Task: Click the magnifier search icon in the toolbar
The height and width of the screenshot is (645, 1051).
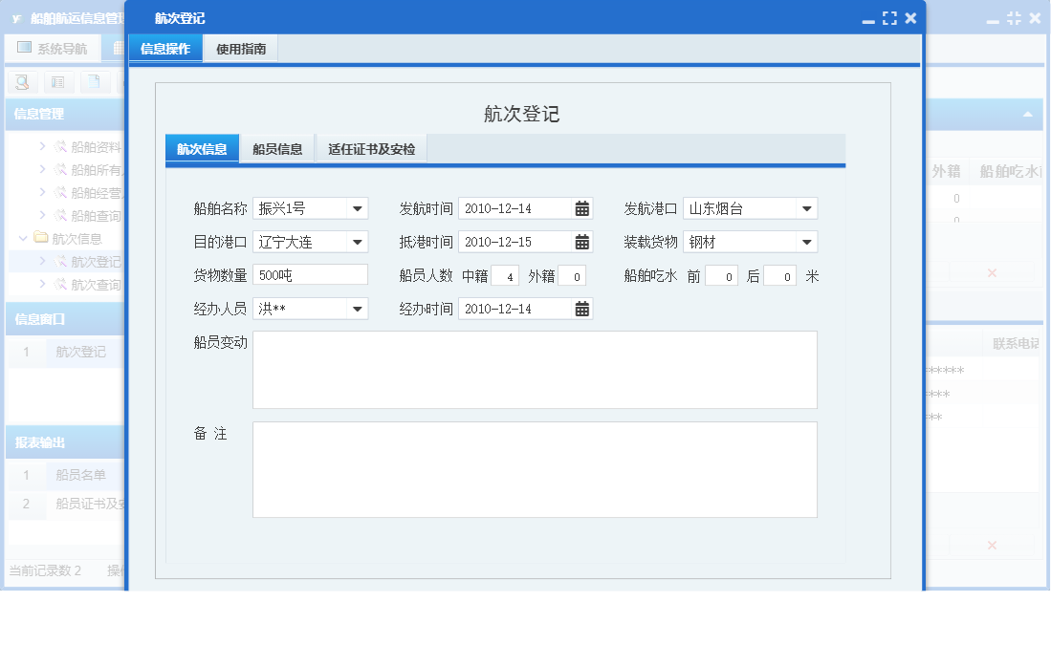Action: (22, 82)
